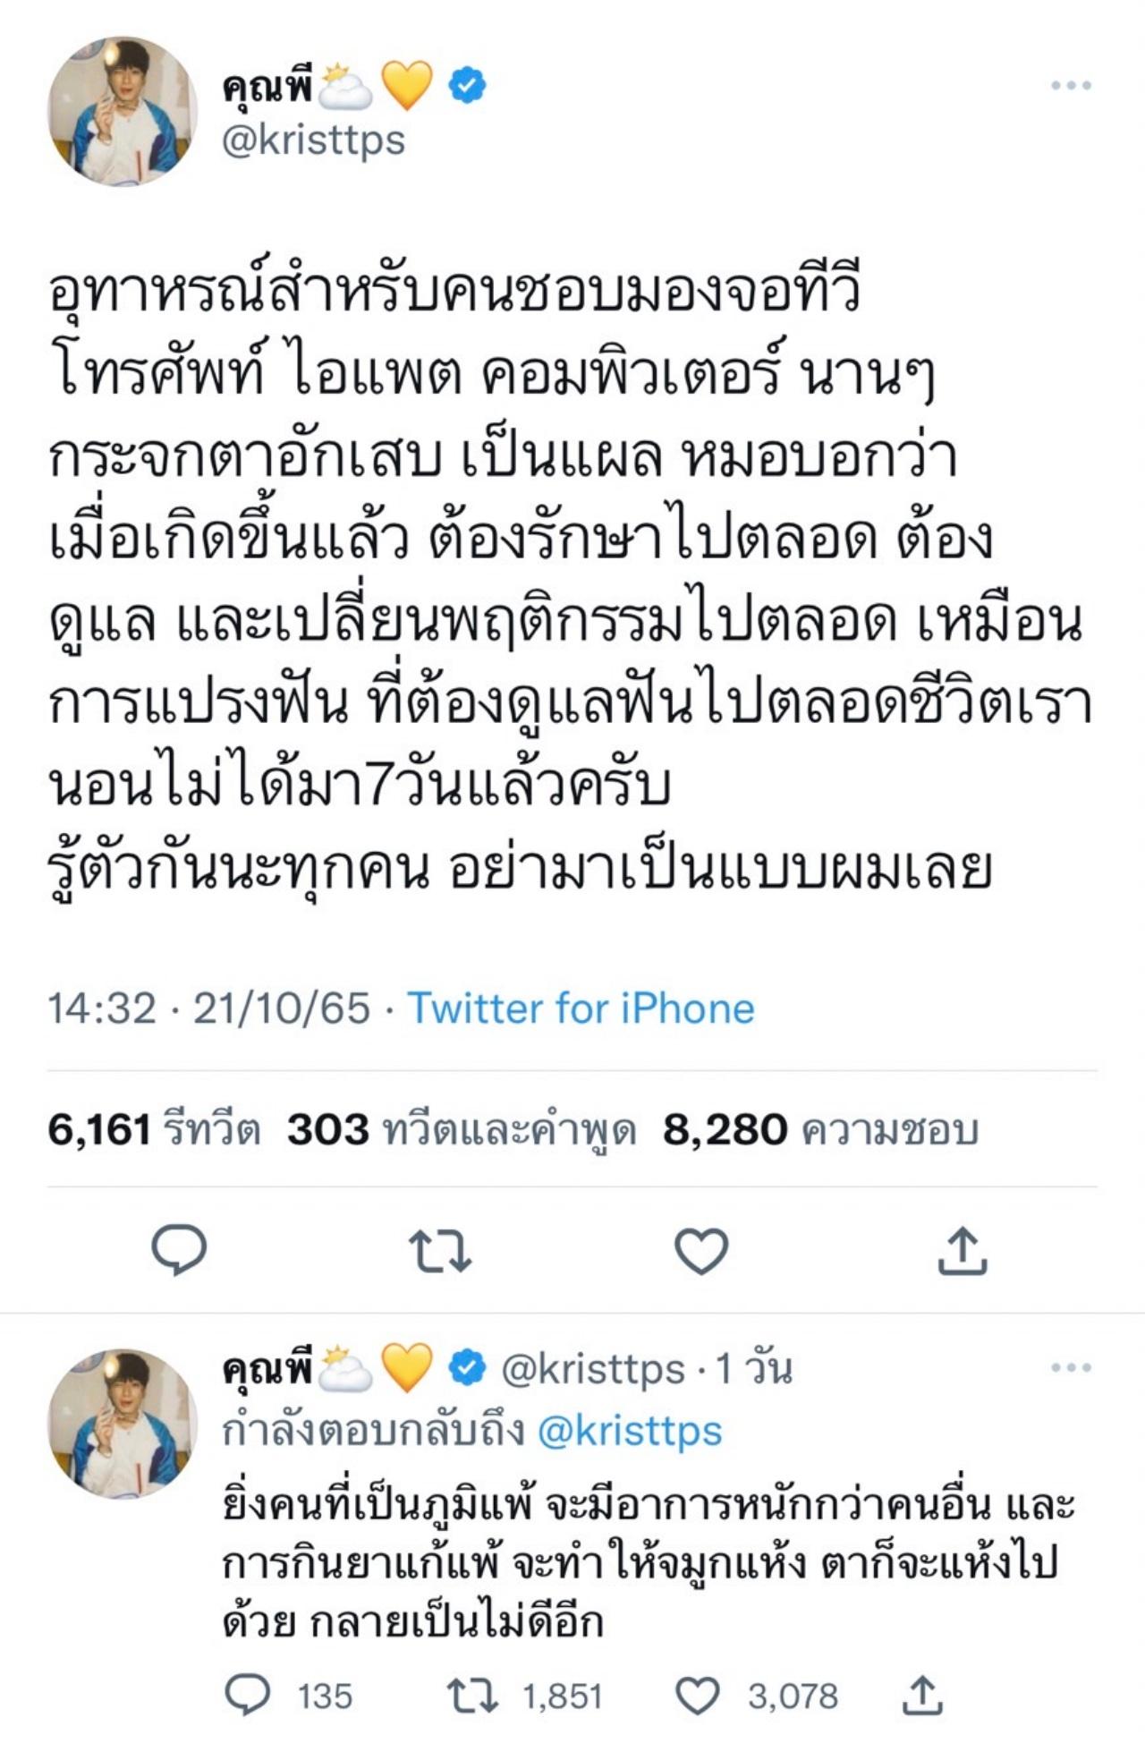View the 6,161 retweets list
The width and height of the screenshot is (1145, 1752).
point(153,1130)
